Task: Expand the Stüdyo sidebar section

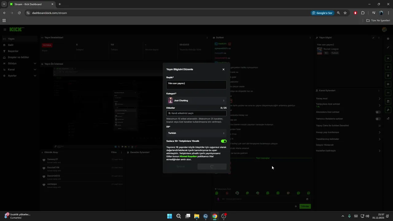Action: (19, 64)
